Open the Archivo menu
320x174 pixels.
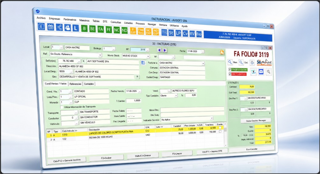pyautogui.click(x=41, y=18)
